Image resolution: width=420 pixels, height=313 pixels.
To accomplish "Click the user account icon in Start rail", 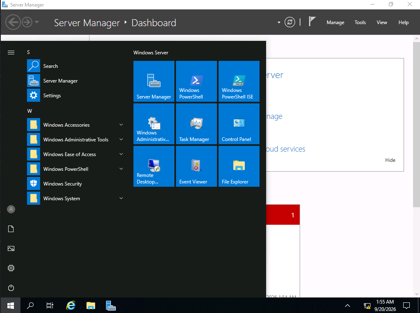I will coord(11,209).
